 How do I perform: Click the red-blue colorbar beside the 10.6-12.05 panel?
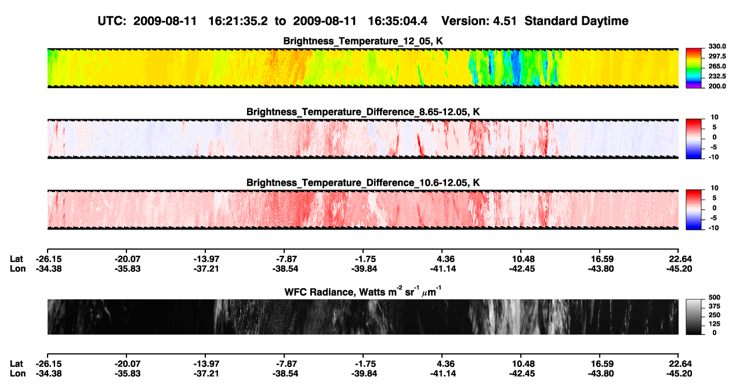coord(694,210)
